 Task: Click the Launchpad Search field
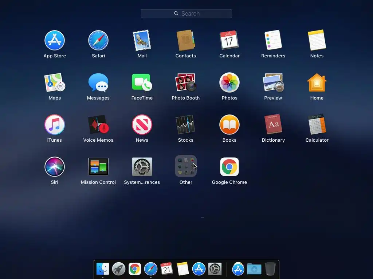[186, 13]
